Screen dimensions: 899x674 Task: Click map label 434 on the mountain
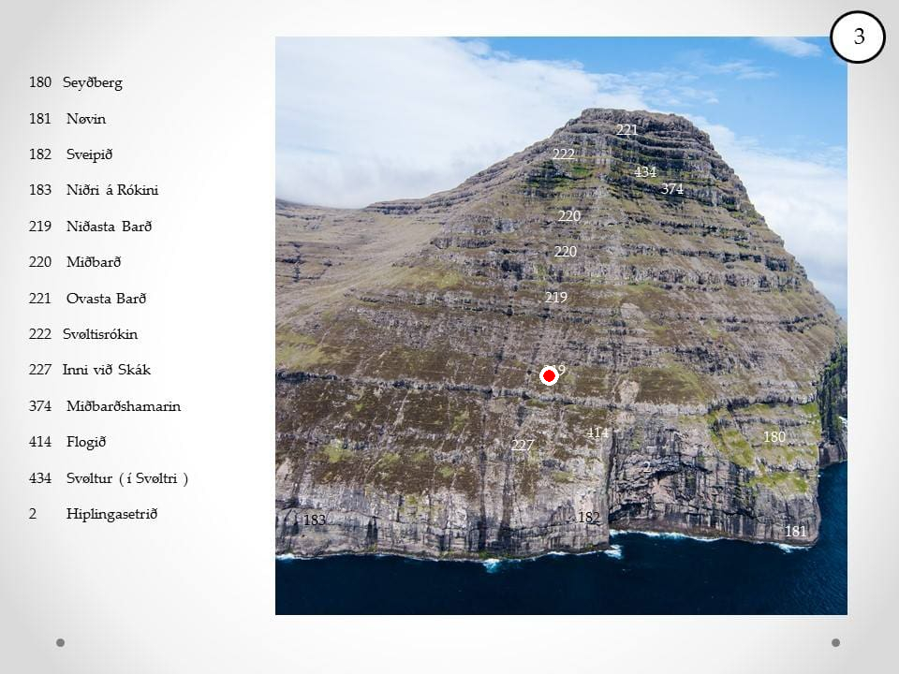click(x=645, y=171)
